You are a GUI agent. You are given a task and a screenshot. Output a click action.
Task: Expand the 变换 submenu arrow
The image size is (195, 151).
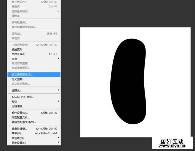(58, 58)
